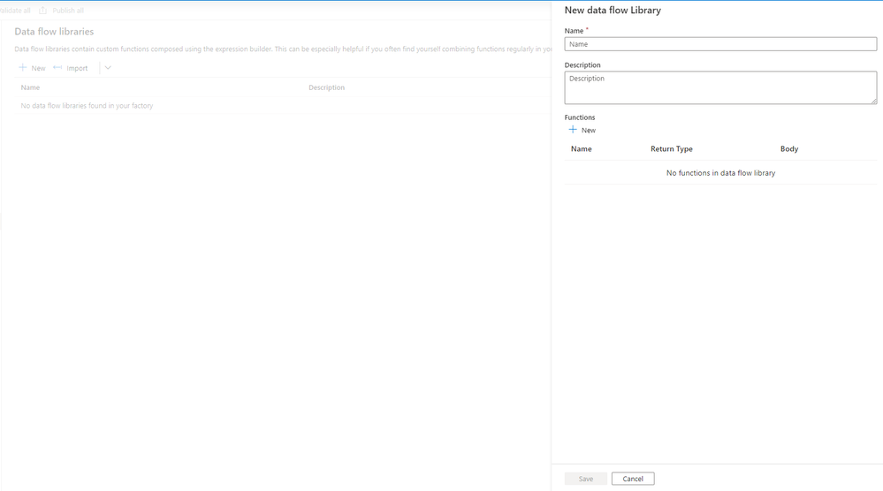Click the Data flow libraries heading
Viewport: 883px width, 491px height.
coord(54,32)
